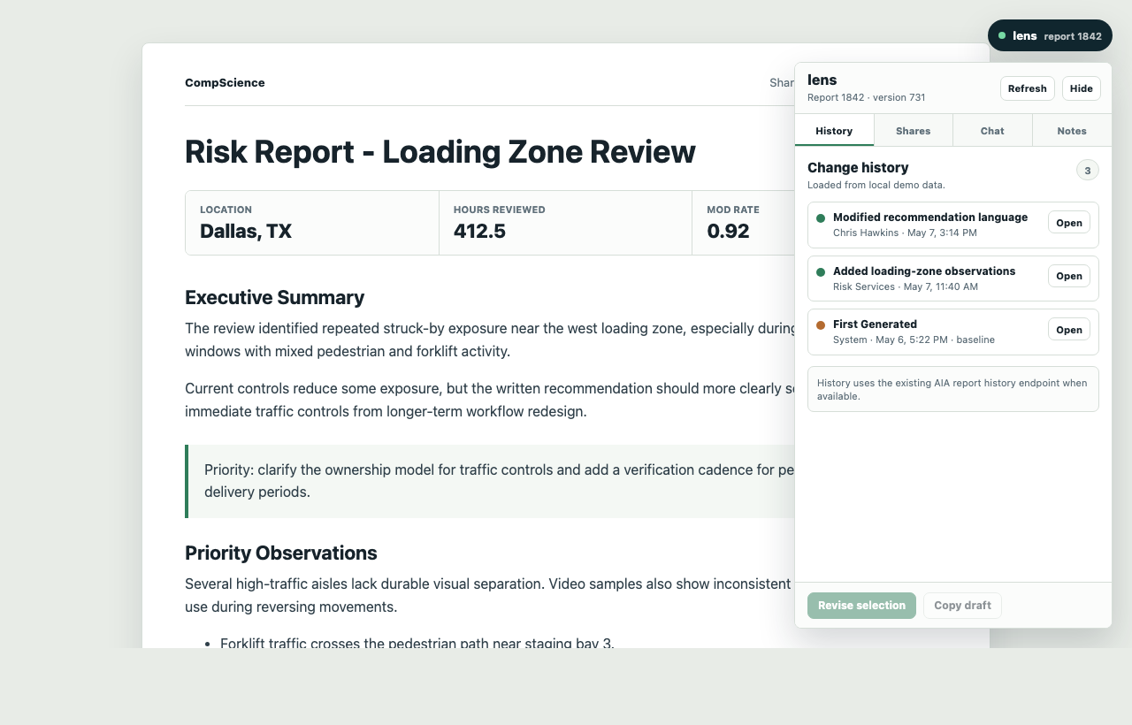This screenshot has width=1132, height=725.
Task: Click green dot beside Modified recommendation language
Action: click(821, 217)
